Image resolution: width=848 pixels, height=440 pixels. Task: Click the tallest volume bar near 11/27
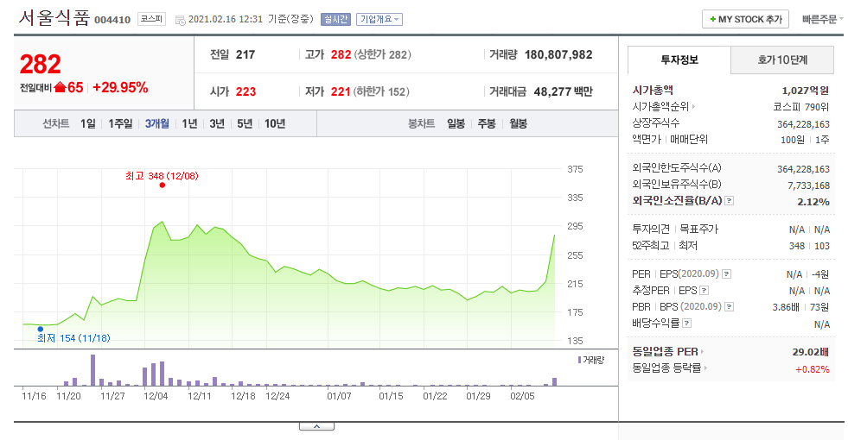(93, 370)
